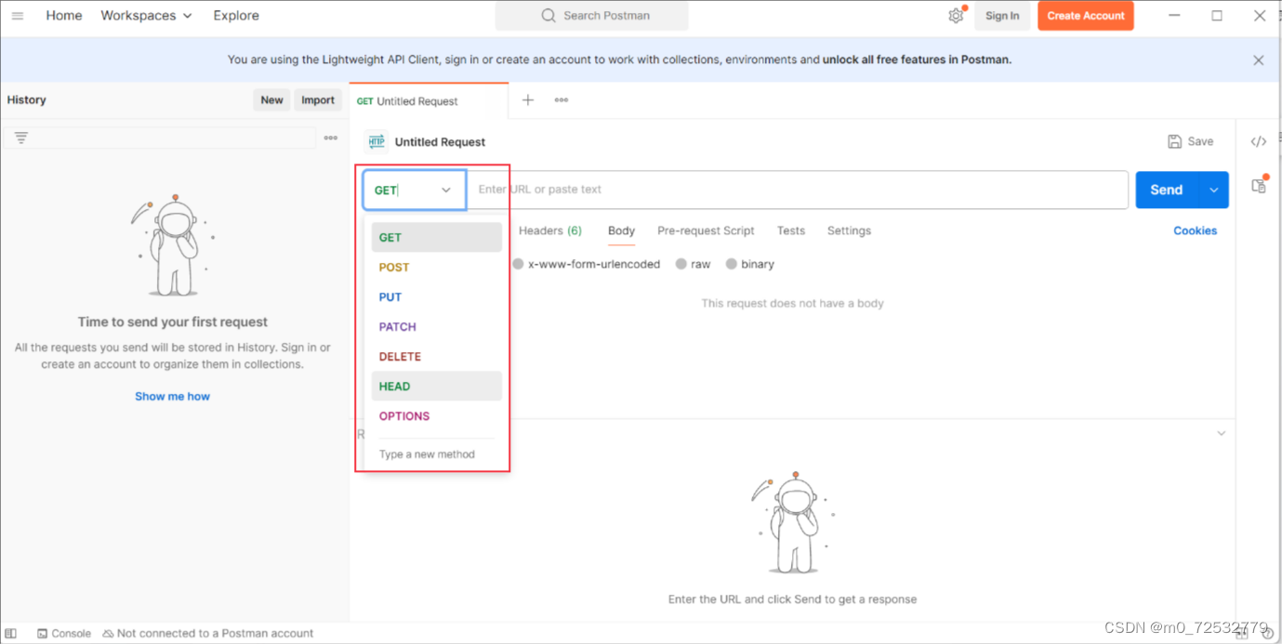Screen dimensions: 1282x644
Task: Click the history filter icon
Action: click(x=20, y=138)
